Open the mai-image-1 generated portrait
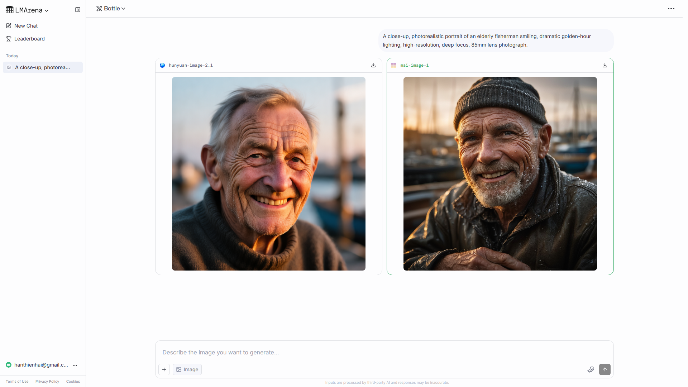The width and height of the screenshot is (688, 387). pos(500,174)
